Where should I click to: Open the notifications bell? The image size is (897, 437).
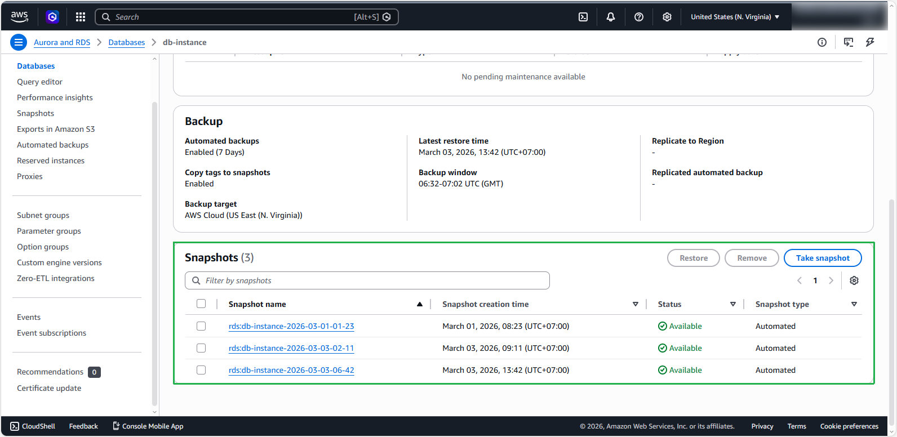(611, 17)
